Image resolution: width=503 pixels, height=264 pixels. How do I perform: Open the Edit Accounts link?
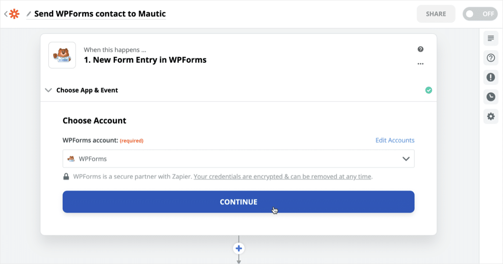(x=395, y=140)
